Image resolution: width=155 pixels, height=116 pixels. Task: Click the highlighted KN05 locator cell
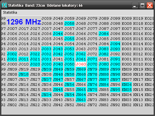point(127,90)
